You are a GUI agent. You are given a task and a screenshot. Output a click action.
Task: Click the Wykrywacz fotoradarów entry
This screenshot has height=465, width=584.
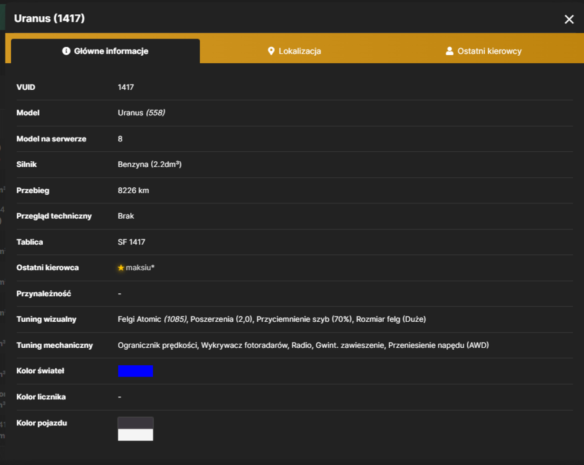coord(244,345)
